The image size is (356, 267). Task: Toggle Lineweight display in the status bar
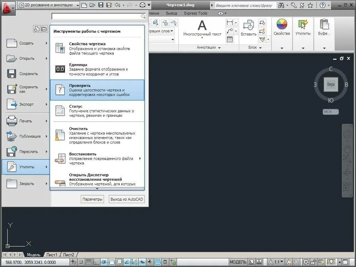tap(150, 262)
